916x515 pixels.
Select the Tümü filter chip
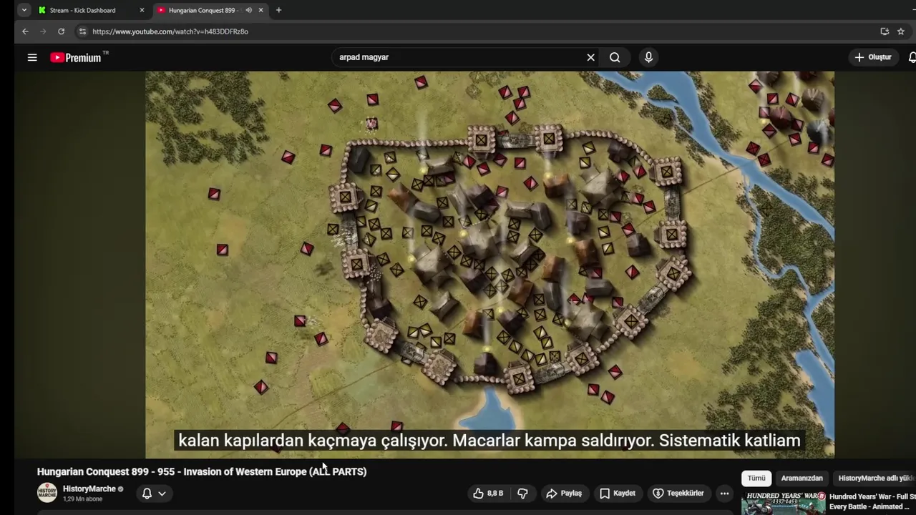point(756,478)
